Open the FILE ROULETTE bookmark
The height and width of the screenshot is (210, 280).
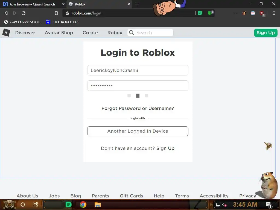[62, 22]
